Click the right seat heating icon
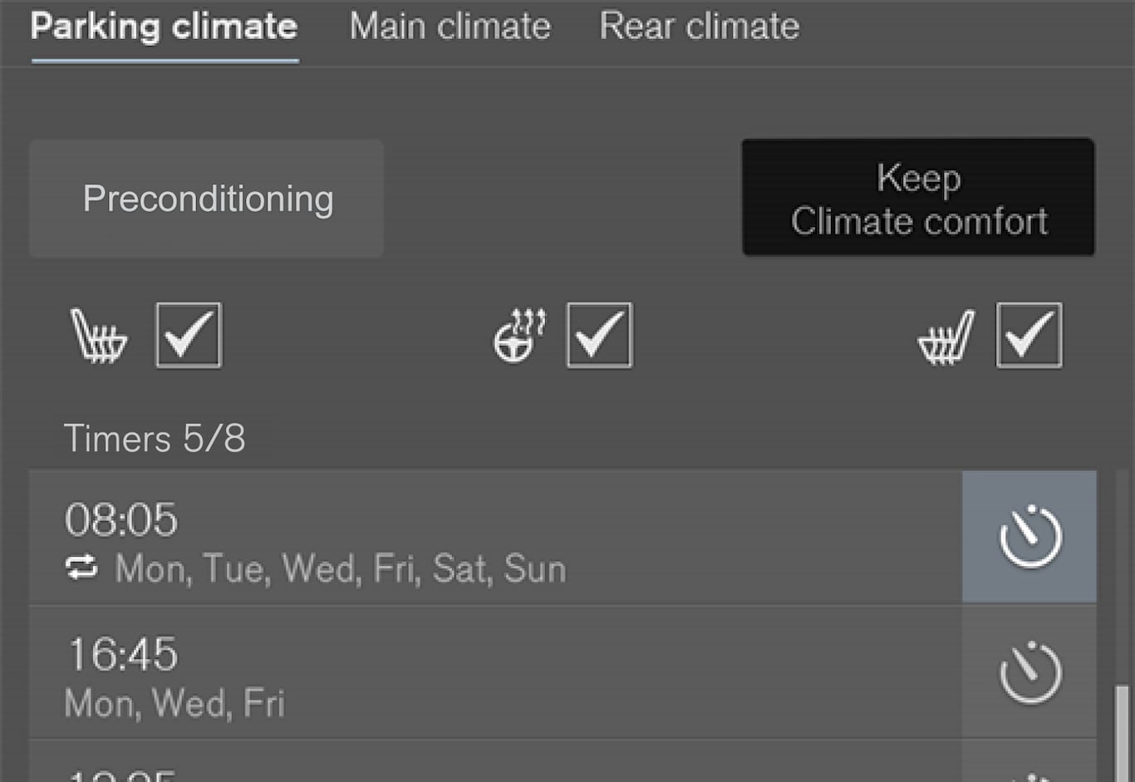Image resolution: width=1135 pixels, height=782 pixels. (946, 337)
